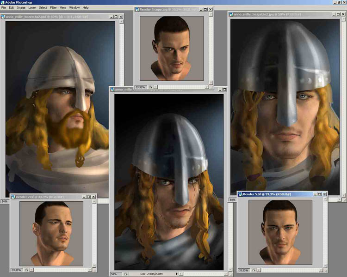This screenshot has height=277, width=347.
Task: Expand the Doc size info arrow in status bar
Action: [x=176, y=274]
